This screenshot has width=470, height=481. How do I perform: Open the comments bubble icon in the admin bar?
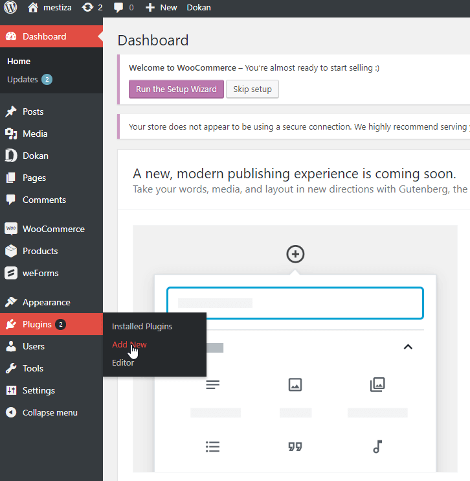[118, 7]
